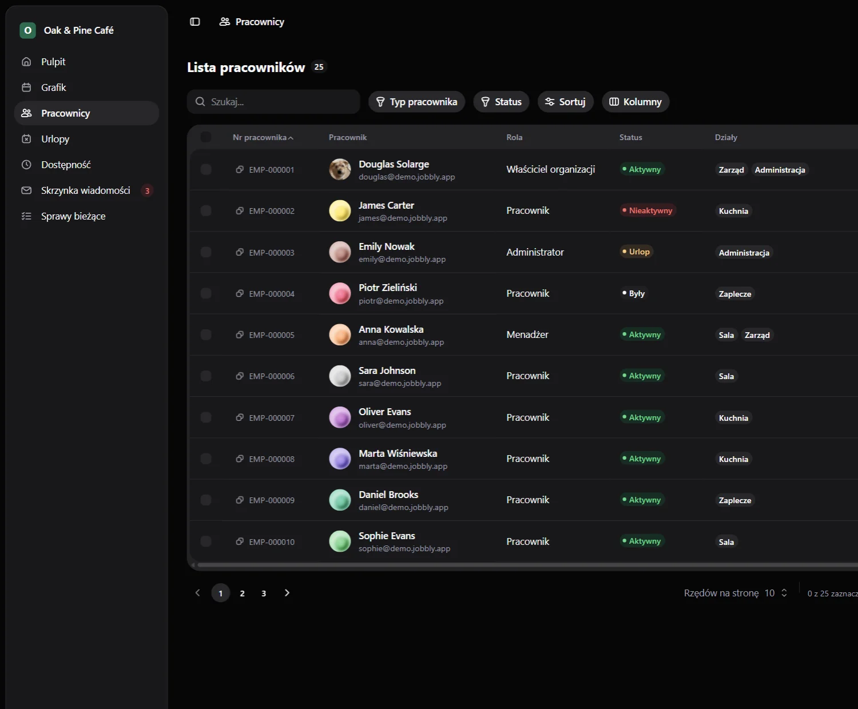Click the link icon beside EMP-000009
The width and height of the screenshot is (858, 709).
coord(240,500)
